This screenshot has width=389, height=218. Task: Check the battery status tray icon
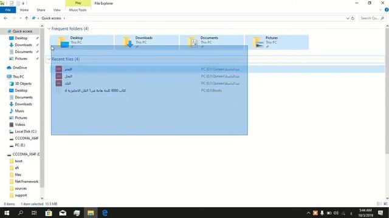click(x=329, y=213)
